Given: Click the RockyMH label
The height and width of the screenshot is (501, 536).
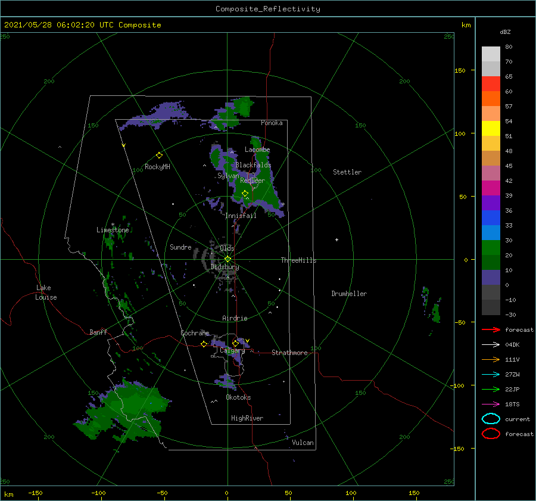Looking at the screenshot, I should 157,167.
